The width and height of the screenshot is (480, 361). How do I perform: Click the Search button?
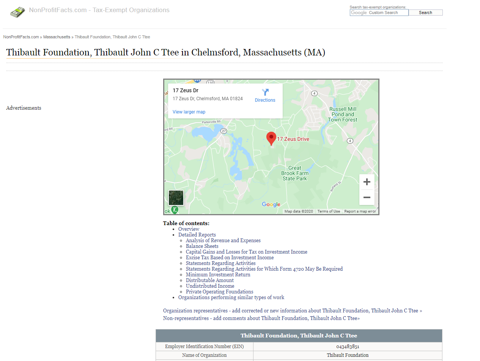point(425,13)
